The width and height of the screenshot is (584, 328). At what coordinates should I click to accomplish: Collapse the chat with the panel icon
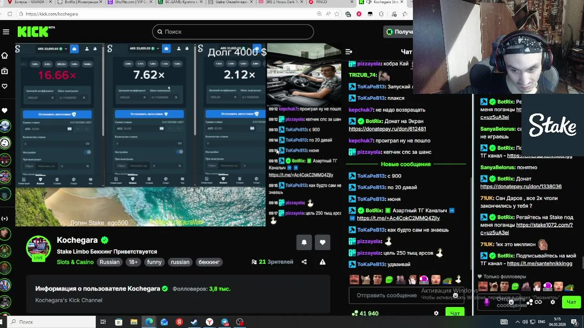coord(349,52)
